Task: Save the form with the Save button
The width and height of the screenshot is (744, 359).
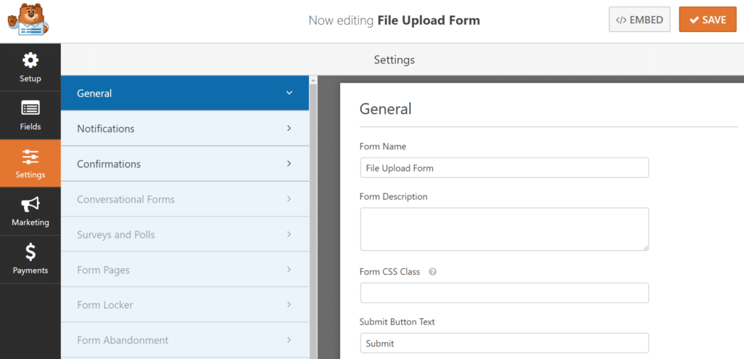Action: 707,20
